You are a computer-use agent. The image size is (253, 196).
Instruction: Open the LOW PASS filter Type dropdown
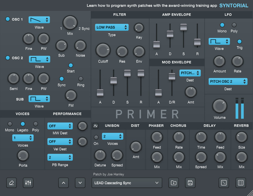pos(112,27)
